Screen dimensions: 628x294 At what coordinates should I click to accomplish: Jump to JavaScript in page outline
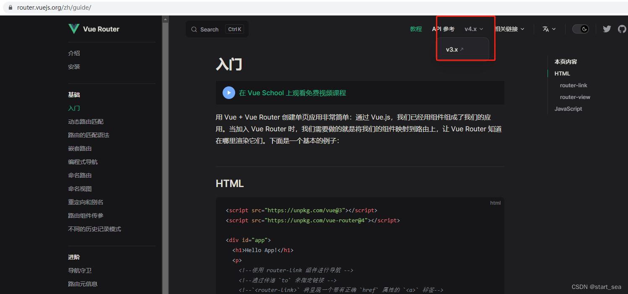(568, 109)
